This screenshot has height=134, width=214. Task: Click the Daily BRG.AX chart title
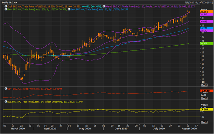(x=10, y=3)
